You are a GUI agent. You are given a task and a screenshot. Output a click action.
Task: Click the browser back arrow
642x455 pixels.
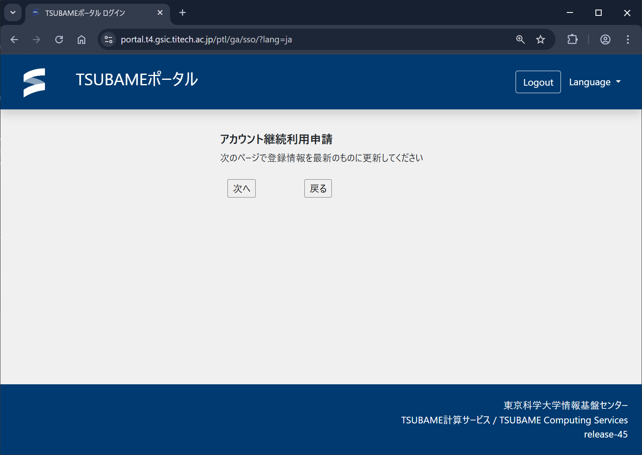click(x=15, y=40)
